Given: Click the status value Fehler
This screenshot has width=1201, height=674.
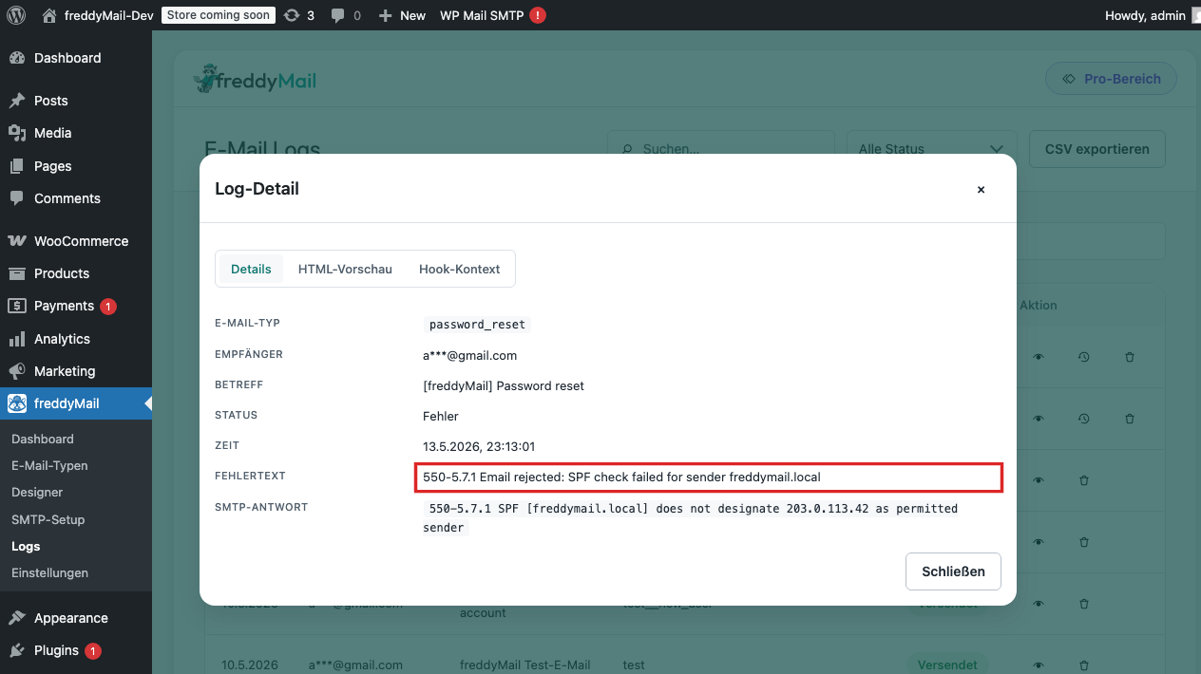Looking at the screenshot, I should [441, 417].
